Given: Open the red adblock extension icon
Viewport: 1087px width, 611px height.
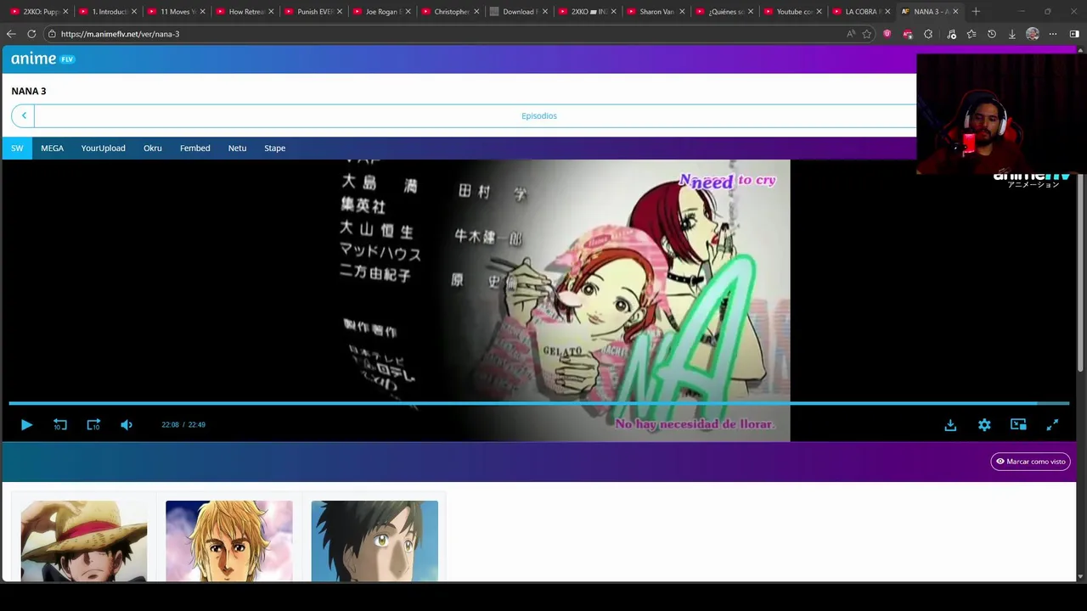Looking at the screenshot, I should pos(908,34).
